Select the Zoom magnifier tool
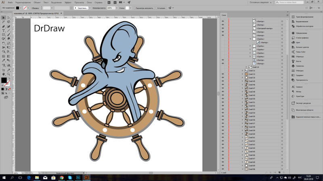323x181 pixels. (x=8, y=74)
